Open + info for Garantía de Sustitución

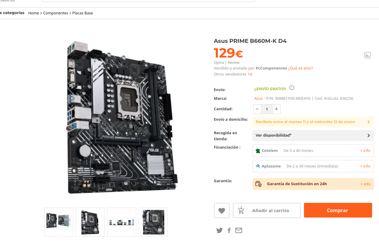[x=365, y=184]
